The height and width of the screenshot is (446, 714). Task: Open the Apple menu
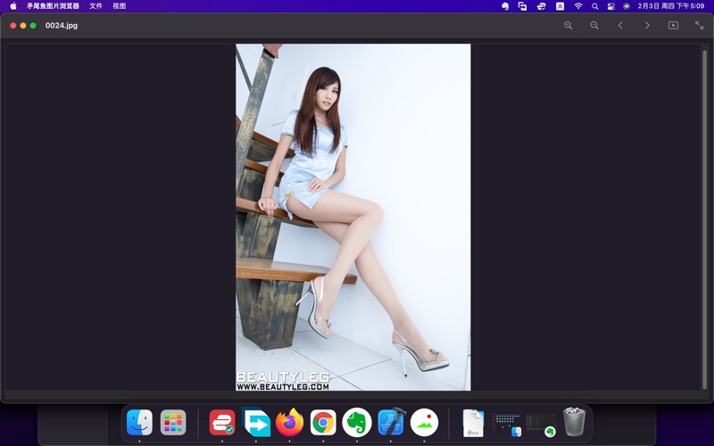click(13, 6)
